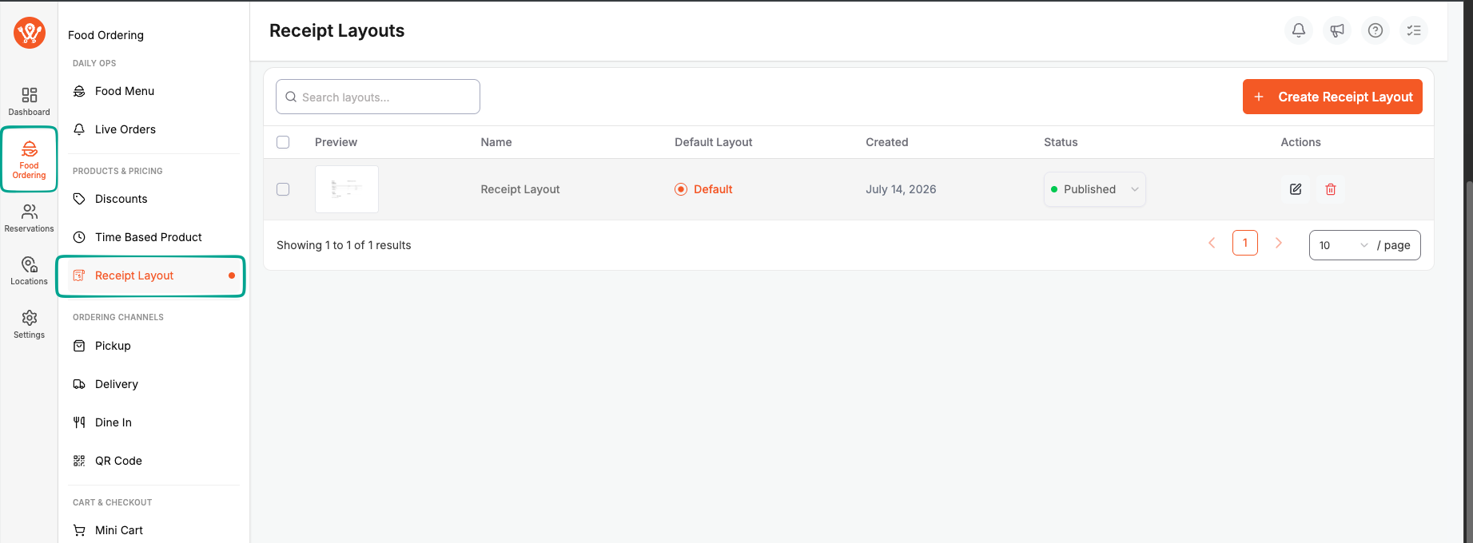Open the Locations section

point(30,271)
